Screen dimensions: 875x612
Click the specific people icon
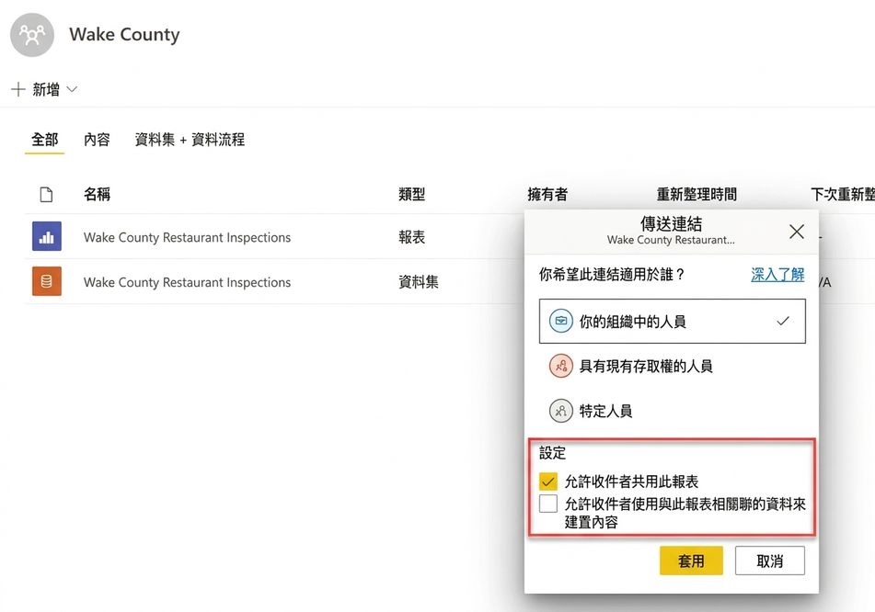(561, 411)
